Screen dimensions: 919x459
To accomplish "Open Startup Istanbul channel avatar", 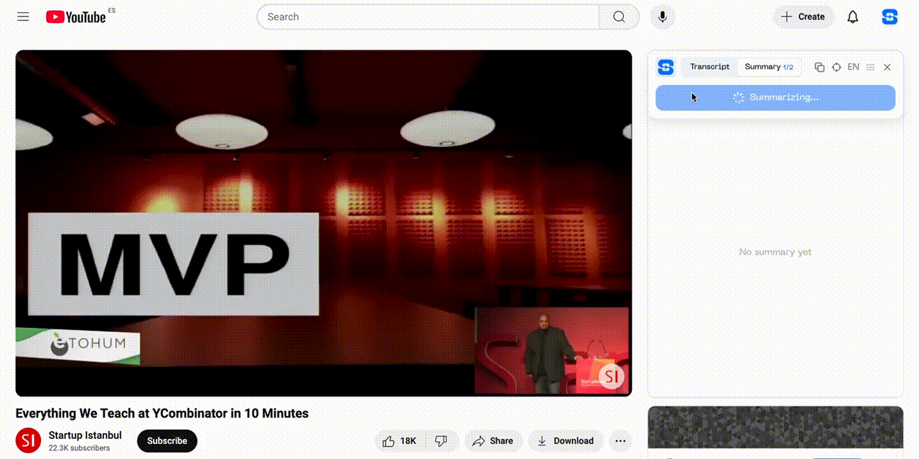I will click(x=28, y=440).
